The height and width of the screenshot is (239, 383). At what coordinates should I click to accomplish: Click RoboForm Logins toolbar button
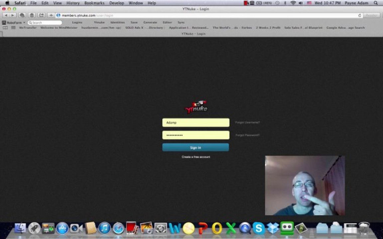point(77,23)
